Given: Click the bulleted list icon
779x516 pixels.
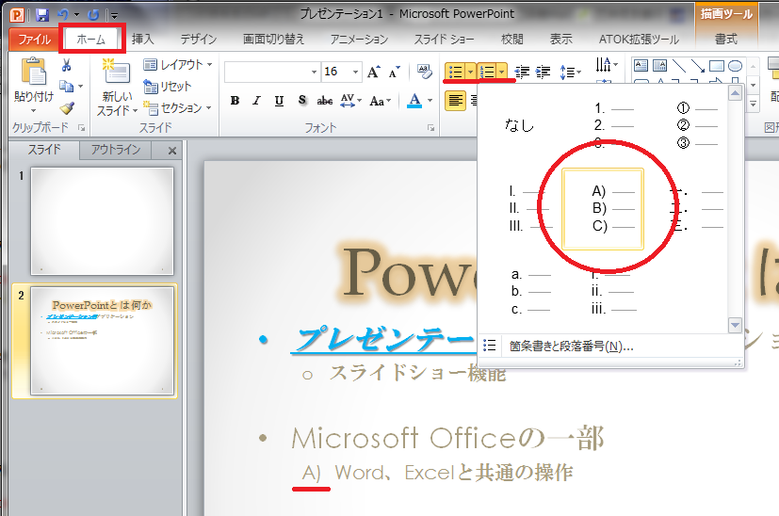Looking at the screenshot, I should tap(455, 72).
